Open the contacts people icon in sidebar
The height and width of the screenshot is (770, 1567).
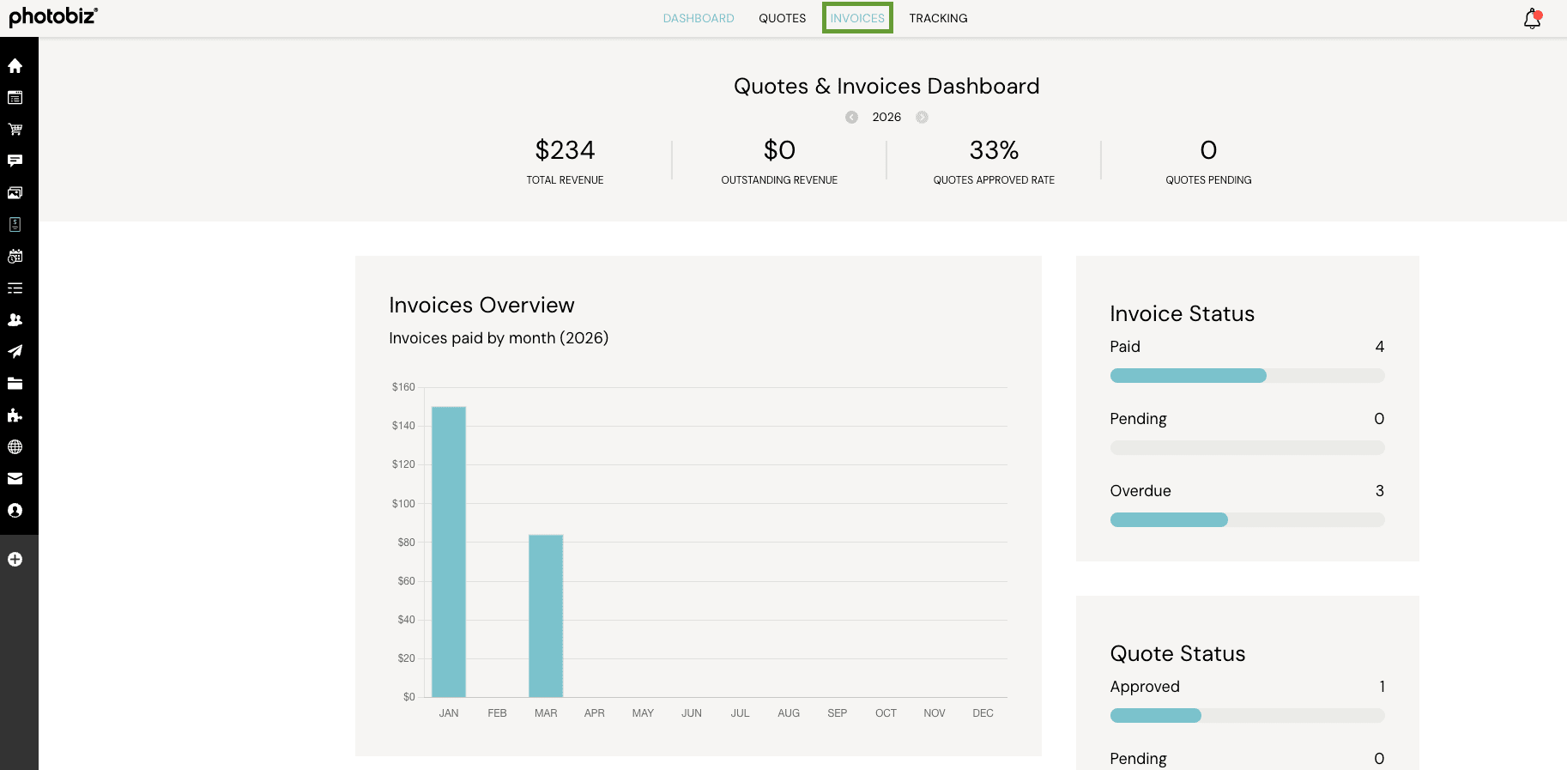coord(15,320)
